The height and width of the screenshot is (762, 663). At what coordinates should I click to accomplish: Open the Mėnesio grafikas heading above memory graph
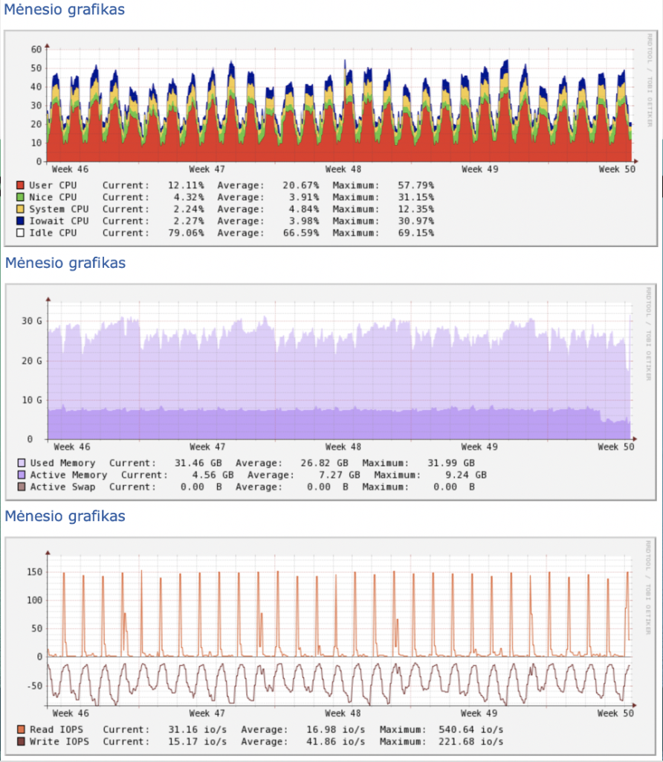tap(65, 263)
